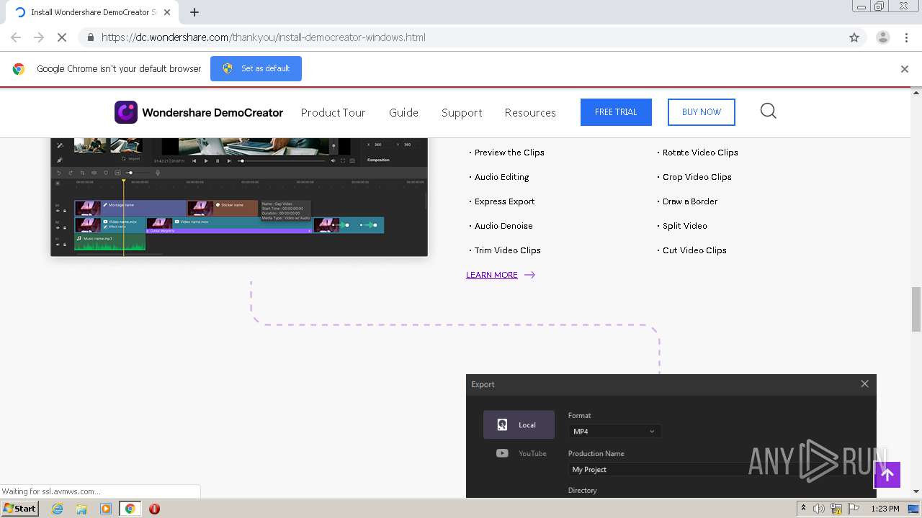Open a new tab with plus button

194,12
